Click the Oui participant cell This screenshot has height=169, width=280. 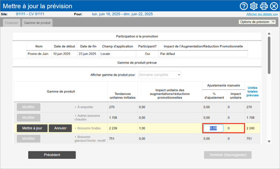coord(147,54)
